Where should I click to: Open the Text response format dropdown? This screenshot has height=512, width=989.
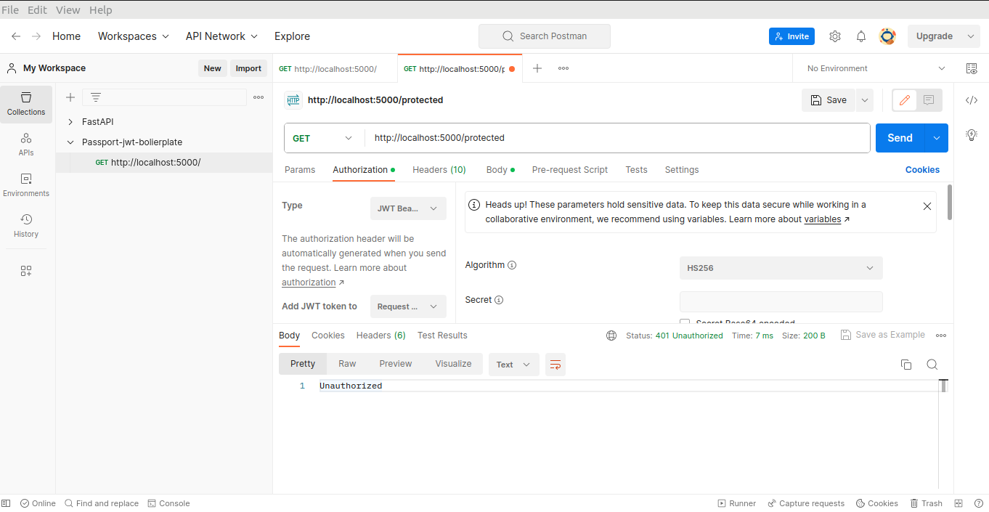(x=514, y=365)
